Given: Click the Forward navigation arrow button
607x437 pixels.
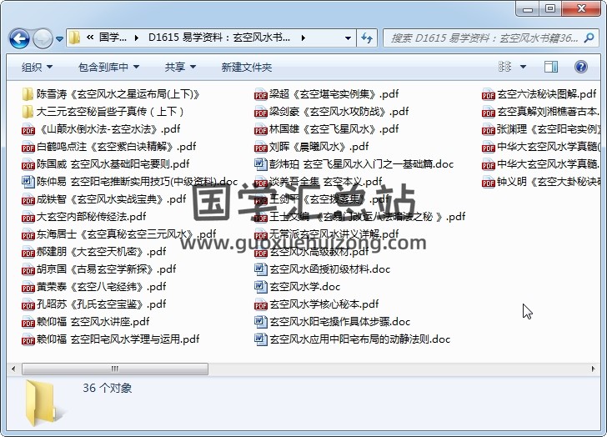Looking at the screenshot, I should [x=43, y=38].
